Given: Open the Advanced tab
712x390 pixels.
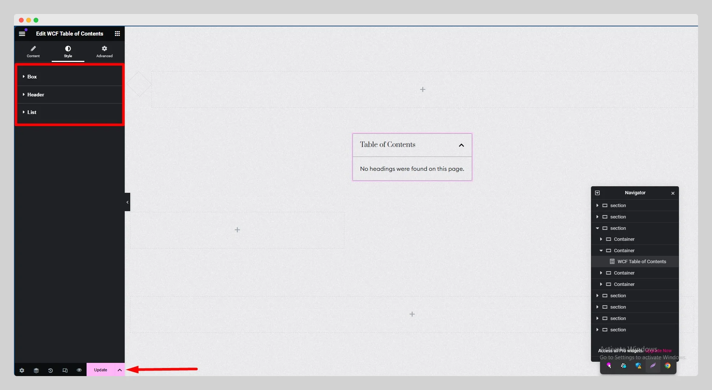Looking at the screenshot, I should pos(105,52).
